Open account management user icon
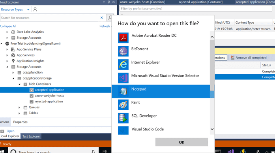Image resolution: width=275 pixels, height=153 pixels. pyautogui.click(x=35, y=9)
